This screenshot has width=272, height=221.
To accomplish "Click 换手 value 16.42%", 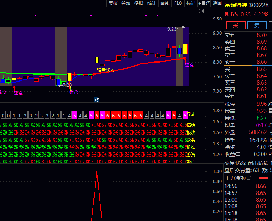I will pos(258,140).
